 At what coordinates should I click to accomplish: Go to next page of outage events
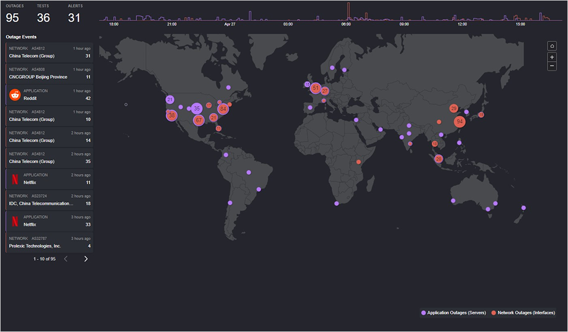coord(86,259)
